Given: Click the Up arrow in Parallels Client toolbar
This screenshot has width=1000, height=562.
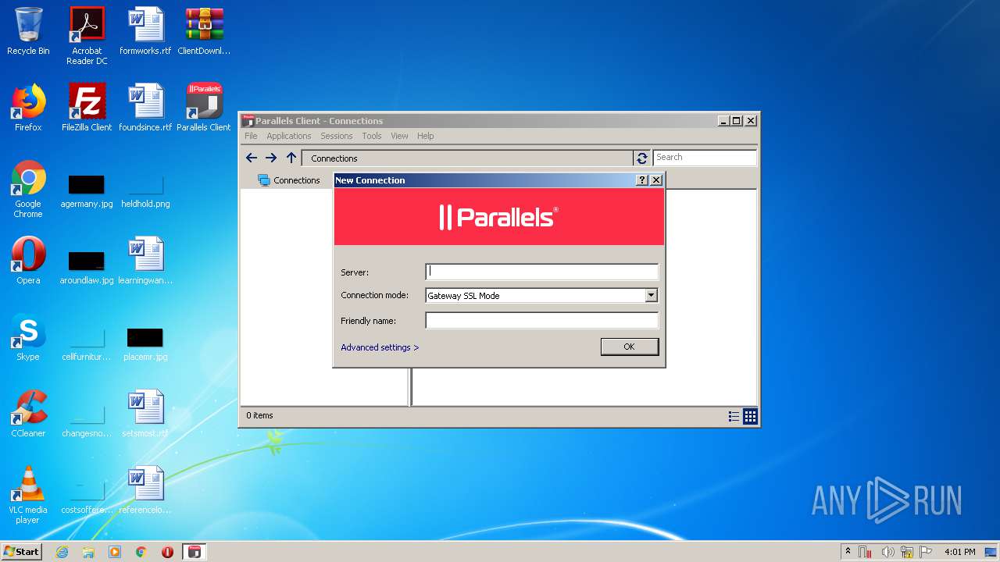Looking at the screenshot, I should 291,158.
